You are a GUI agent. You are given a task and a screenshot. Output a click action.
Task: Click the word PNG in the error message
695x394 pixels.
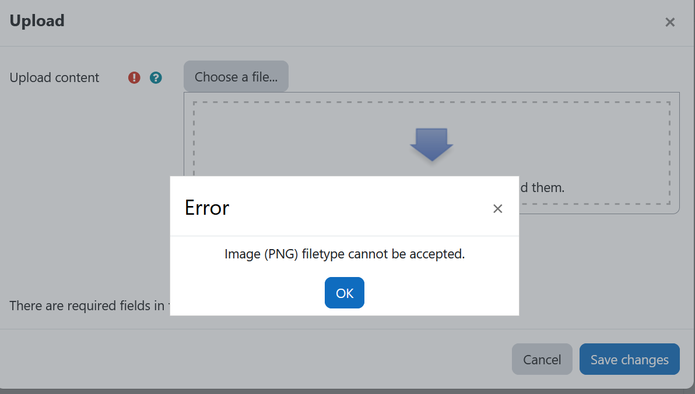click(282, 254)
